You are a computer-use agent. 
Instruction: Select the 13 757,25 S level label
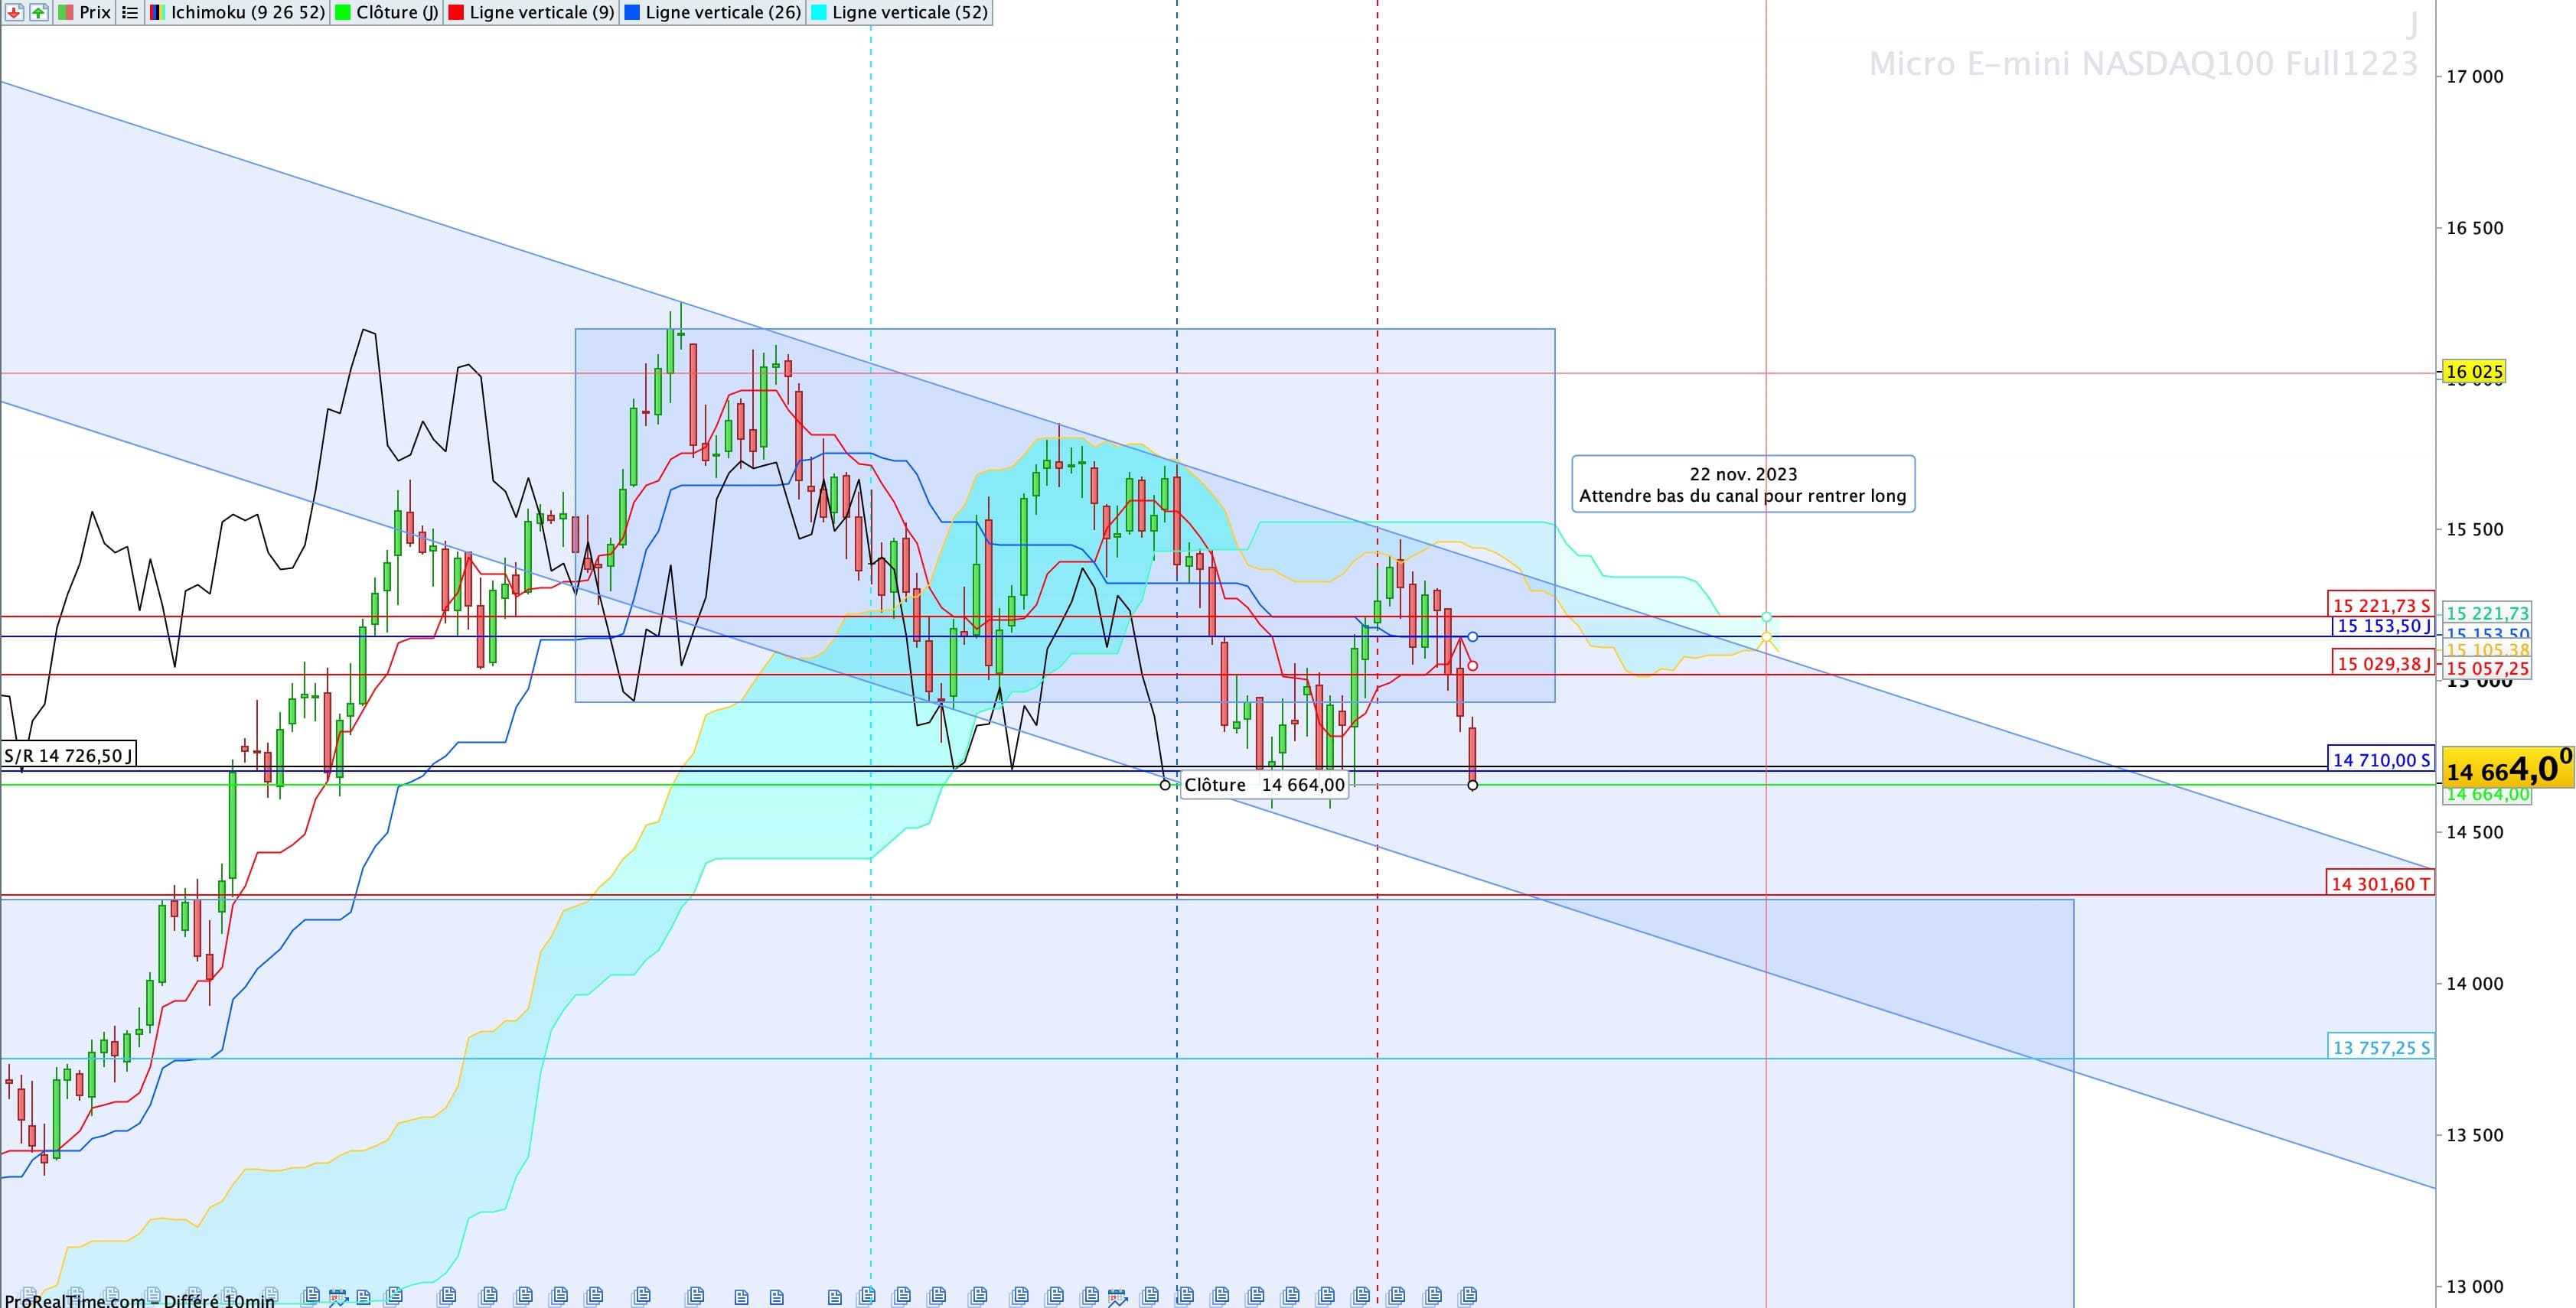(x=2380, y=1047)
